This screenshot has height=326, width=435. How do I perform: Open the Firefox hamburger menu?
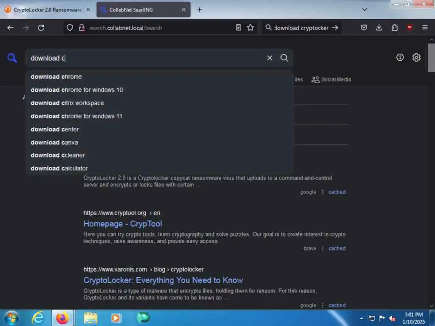pos(425,28)
